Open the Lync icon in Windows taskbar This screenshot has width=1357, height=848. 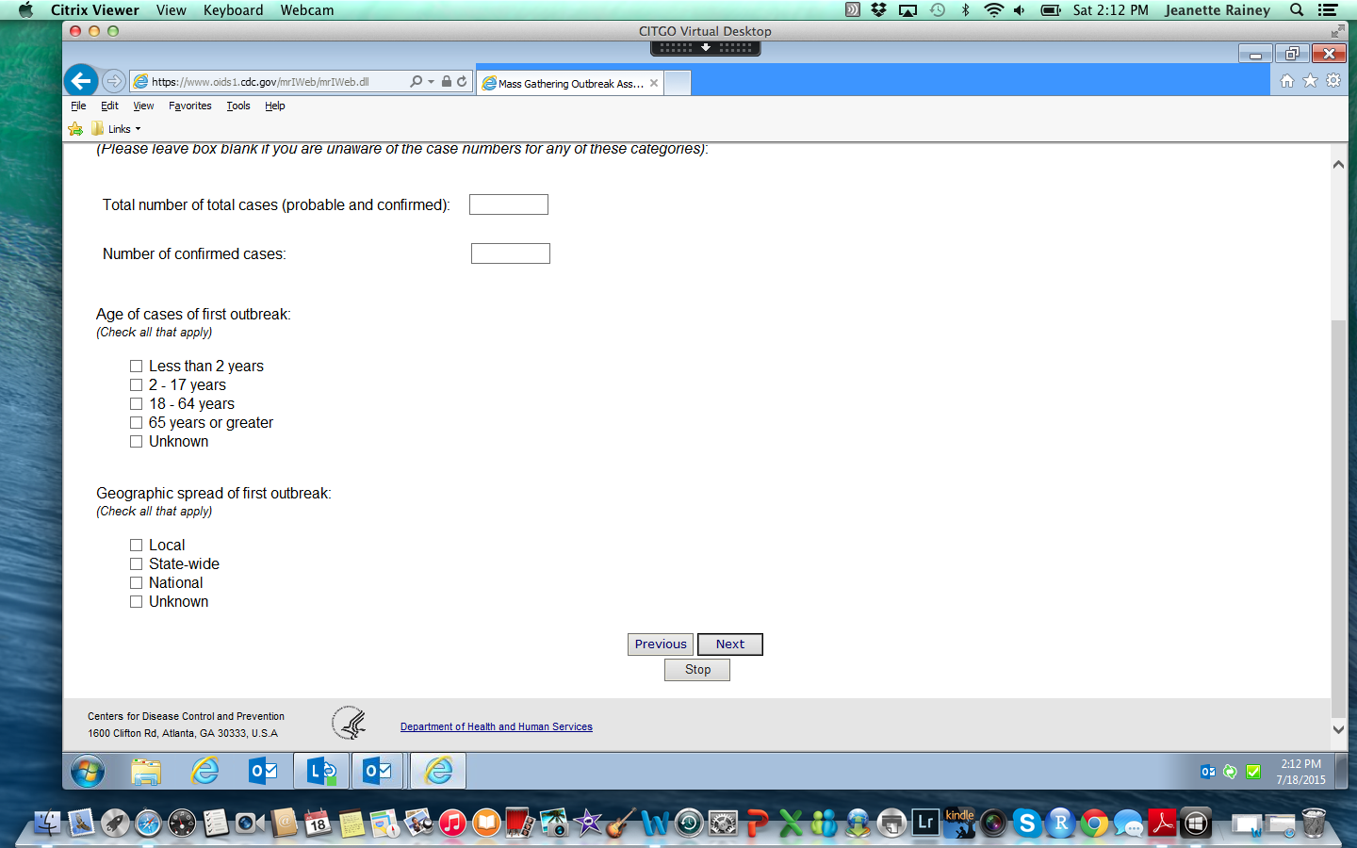click(x=321, y=772)
